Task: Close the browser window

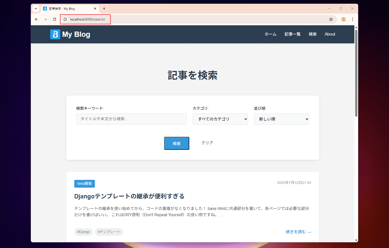Action: point(352,9)
